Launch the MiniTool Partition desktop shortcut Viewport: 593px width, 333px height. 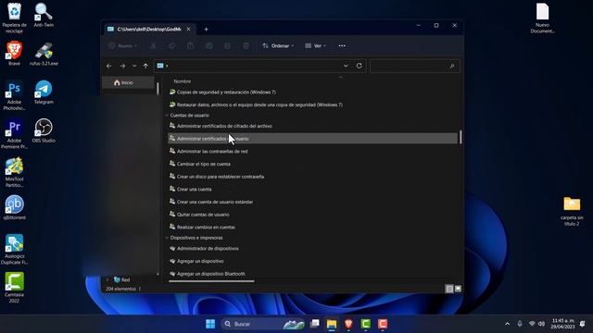15,172
